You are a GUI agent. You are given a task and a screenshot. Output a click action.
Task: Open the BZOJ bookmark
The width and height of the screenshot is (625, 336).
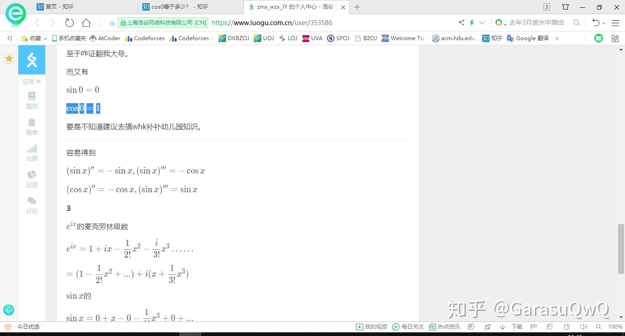(x=366, y=38)
